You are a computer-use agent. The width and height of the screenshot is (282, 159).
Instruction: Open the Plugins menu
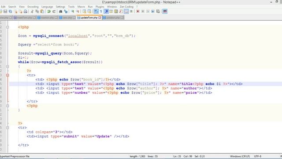pyautogui.click(x=100, y=7)
